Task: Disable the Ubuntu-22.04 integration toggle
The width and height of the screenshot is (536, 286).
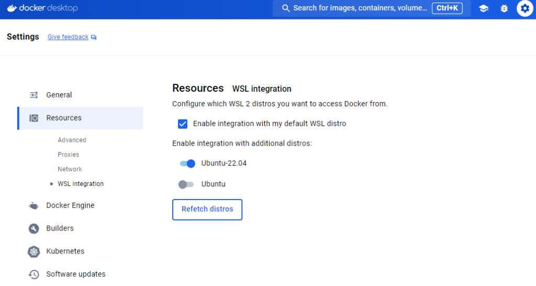Action: coord(187,163)
